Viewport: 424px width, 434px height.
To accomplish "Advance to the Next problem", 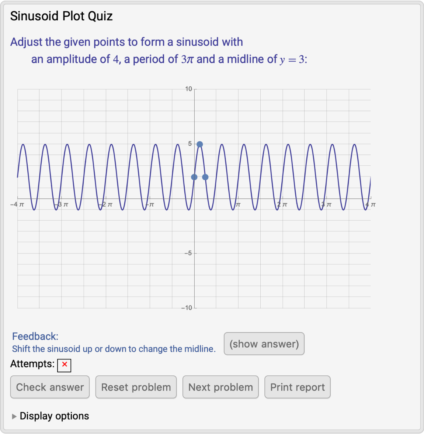I will tap(220, 387).
